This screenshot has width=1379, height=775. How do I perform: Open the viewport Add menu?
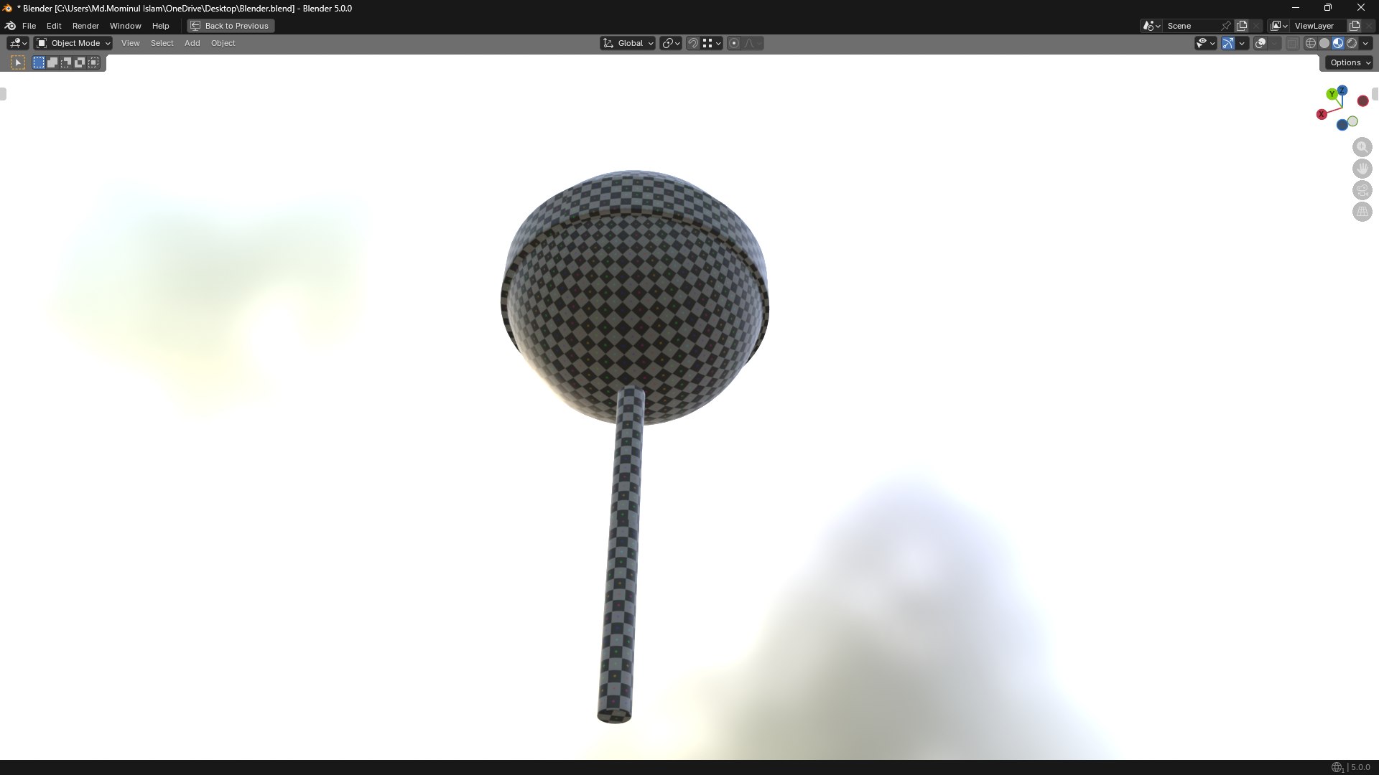[x=192, y=43]
